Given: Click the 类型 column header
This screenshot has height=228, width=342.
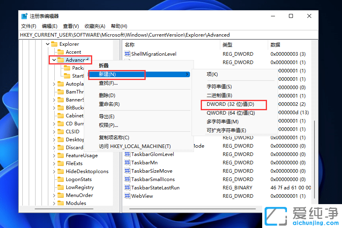Looking at the screenshot, I should (x=244, y=45).
